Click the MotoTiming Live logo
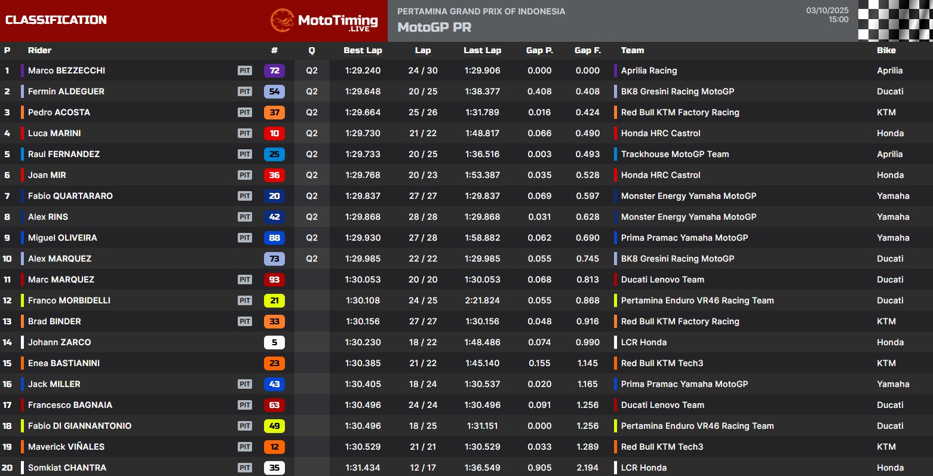The width and height of the screenshot is (933, 476). pyautogui.click(x=324, y=21)
